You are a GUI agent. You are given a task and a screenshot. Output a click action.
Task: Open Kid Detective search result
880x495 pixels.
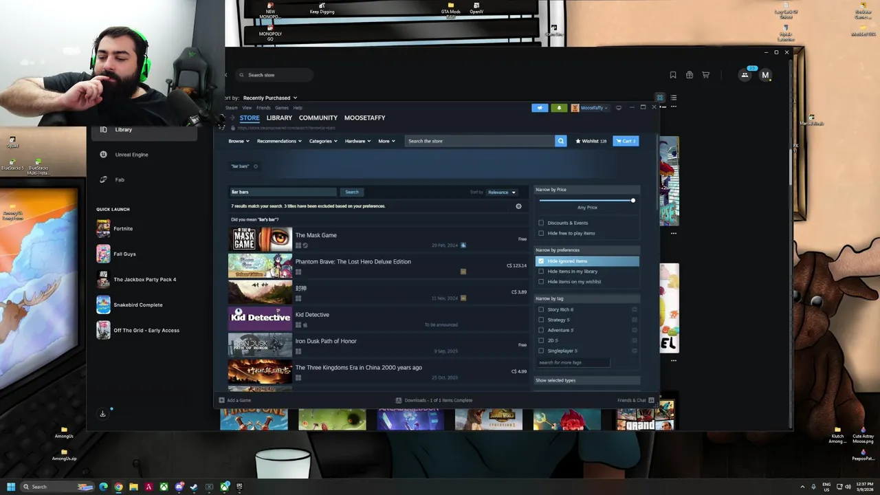coord(378,318)
